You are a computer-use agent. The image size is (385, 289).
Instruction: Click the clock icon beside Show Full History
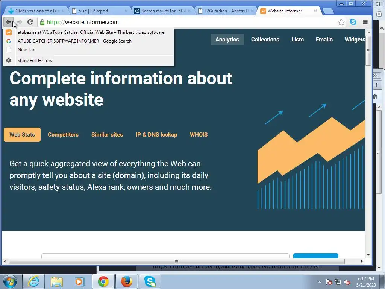click(x=9, y=61)
